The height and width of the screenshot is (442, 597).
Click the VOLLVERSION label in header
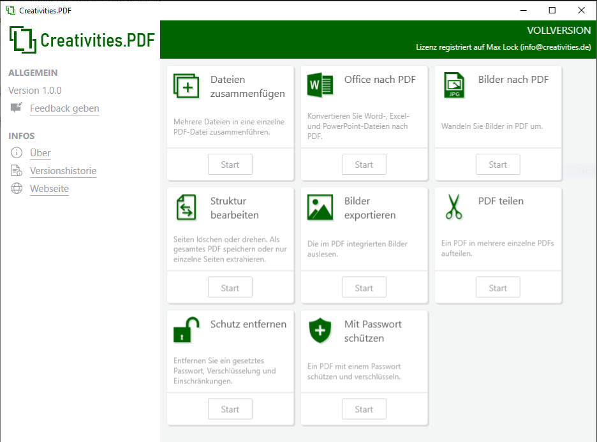(x=559, y=31)
